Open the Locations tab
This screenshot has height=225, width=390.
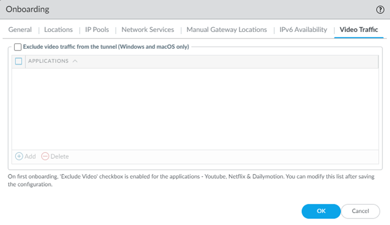click(58, 30)
